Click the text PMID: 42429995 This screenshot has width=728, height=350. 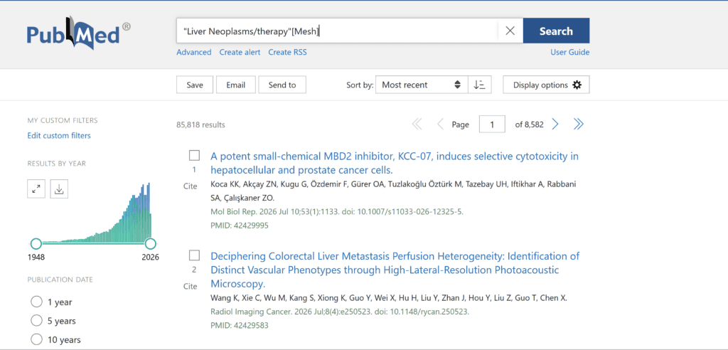point(239,226)
